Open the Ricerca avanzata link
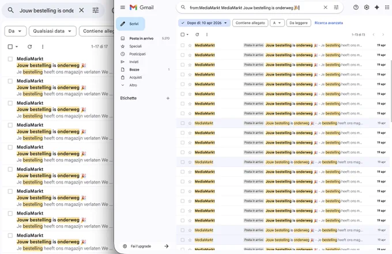This screenshot has height=254, width=392. coord(329,23)
